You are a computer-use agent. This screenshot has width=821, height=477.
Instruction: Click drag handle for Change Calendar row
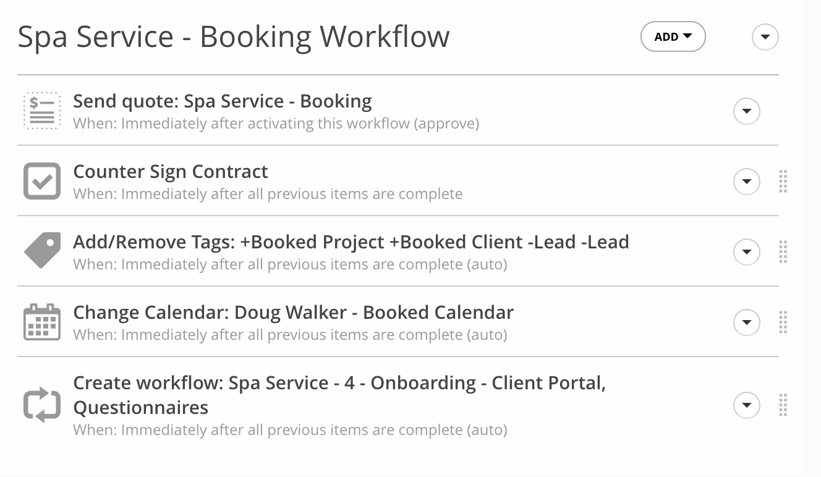tap(783, 323)
